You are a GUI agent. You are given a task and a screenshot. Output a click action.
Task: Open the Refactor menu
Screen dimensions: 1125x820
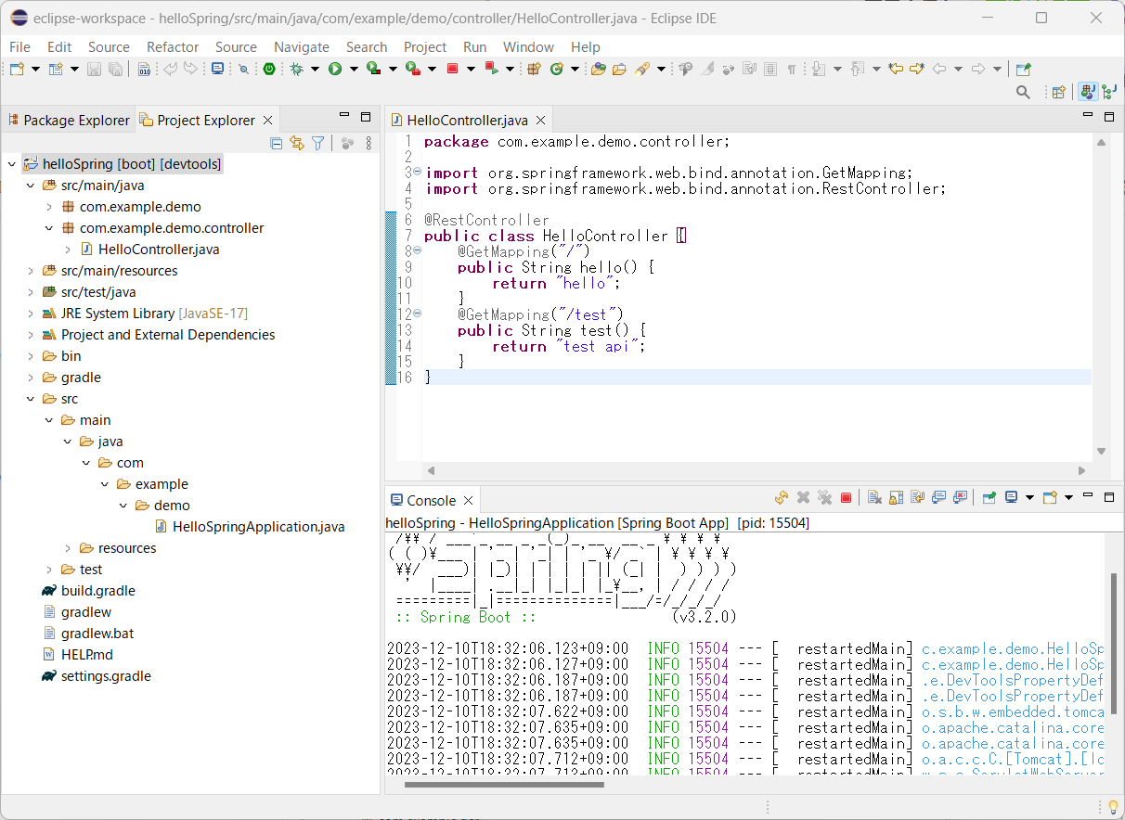click(172, 46)
